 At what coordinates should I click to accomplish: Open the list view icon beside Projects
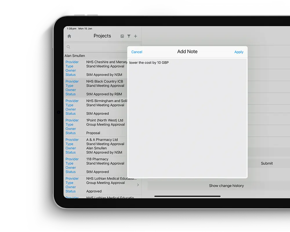pyautogui.click(x=122, y=36)
